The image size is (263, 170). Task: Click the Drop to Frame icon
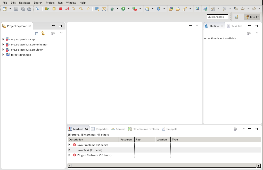[97, 9]
